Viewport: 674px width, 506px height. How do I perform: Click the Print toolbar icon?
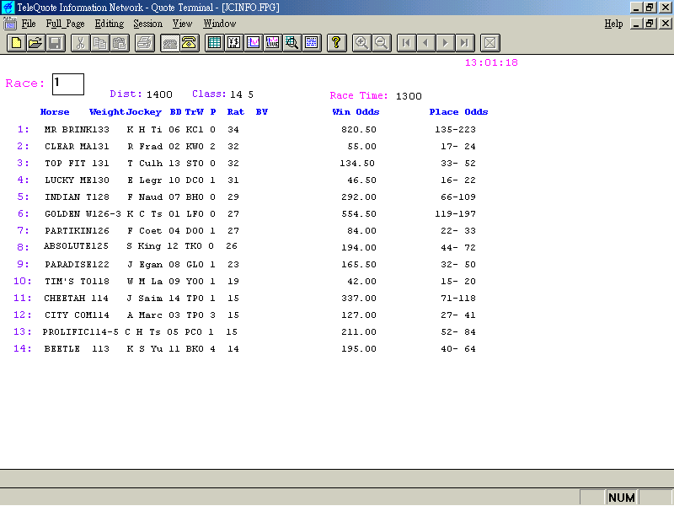click(x=145, y=43)
